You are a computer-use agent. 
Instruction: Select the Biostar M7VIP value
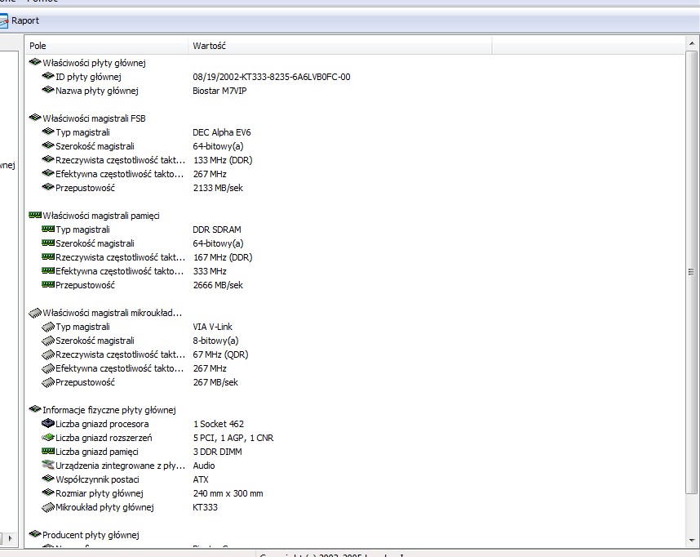[219, 91]
